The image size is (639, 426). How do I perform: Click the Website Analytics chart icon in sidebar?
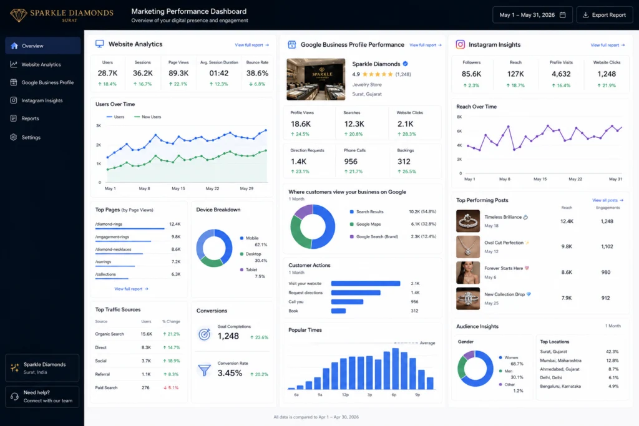click(x=14, y=64)
